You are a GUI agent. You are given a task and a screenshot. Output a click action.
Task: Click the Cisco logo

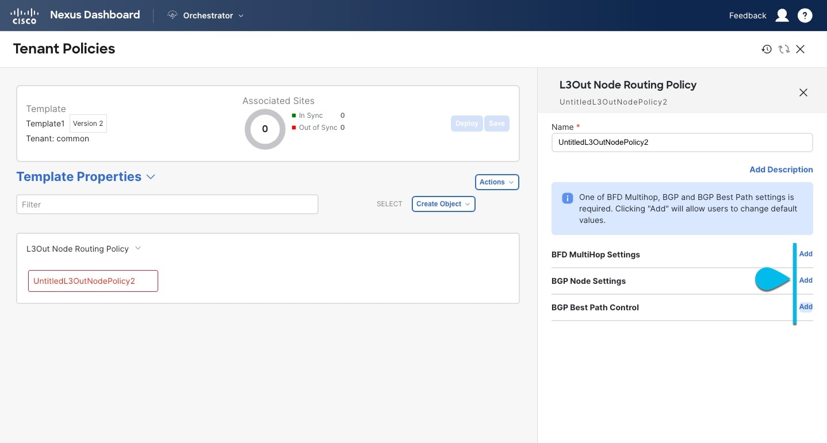pos(24,16)
